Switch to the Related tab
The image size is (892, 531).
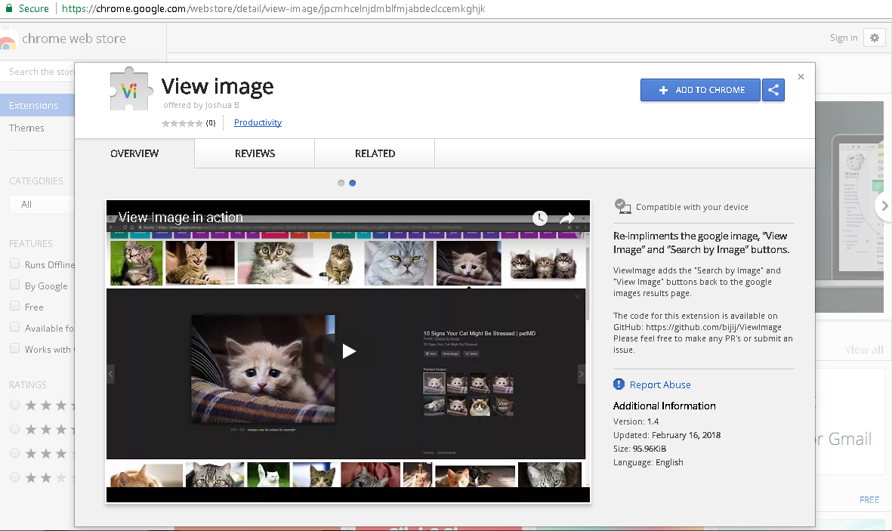375,153
